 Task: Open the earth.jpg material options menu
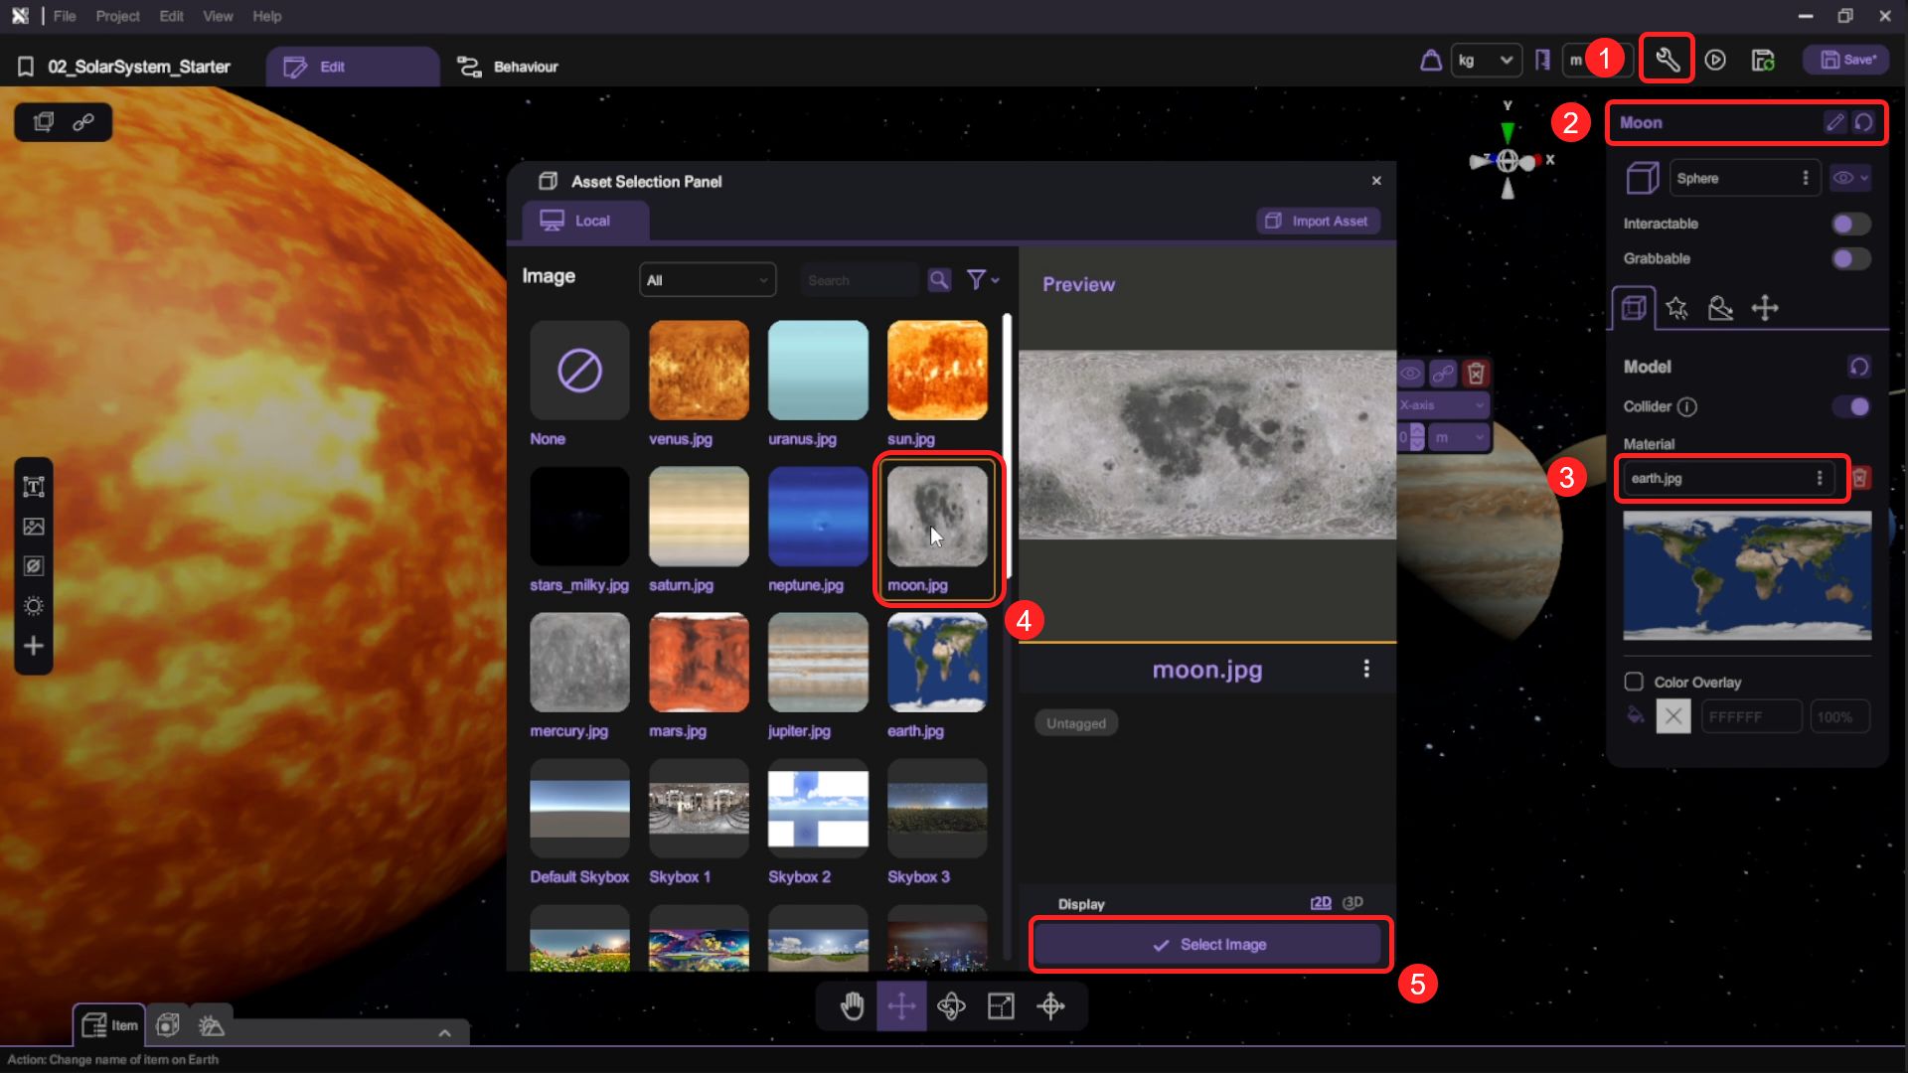point(1820,478)
